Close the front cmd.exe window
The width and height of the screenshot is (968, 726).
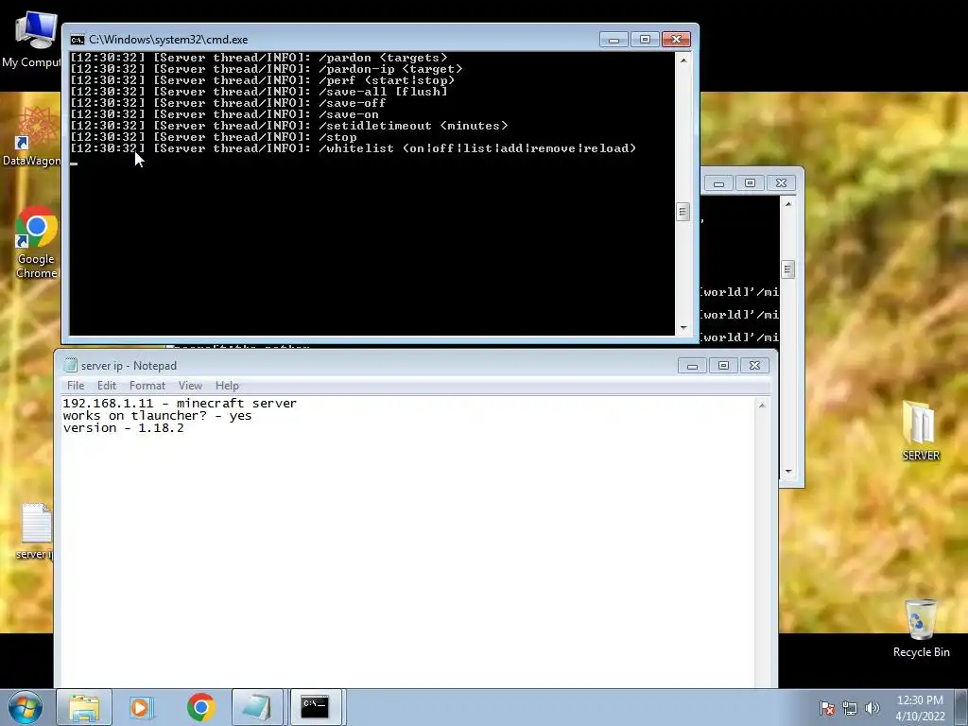click(676, 40)
